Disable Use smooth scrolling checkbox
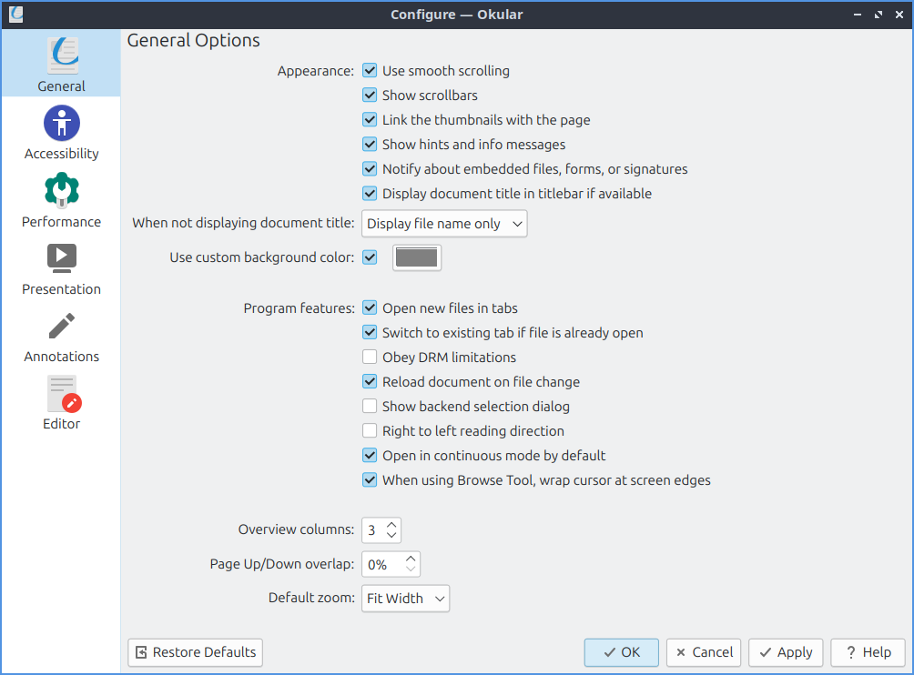The image size is (914, 675). click(370, 70)
